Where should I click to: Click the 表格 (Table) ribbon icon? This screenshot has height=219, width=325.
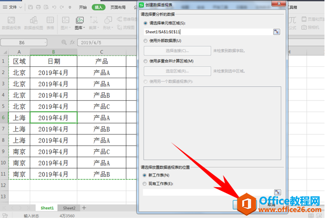50,22
